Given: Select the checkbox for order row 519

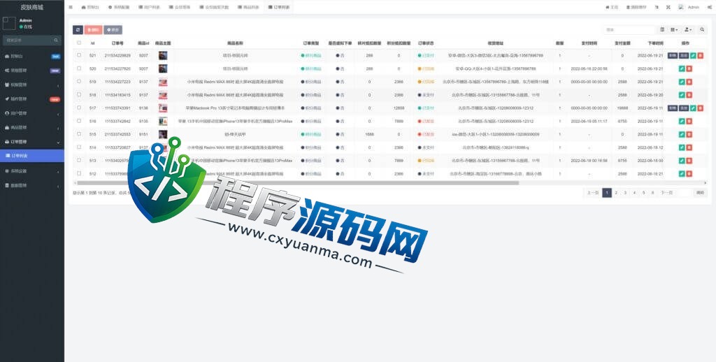Looking at the screenshot, I should 79,81.
